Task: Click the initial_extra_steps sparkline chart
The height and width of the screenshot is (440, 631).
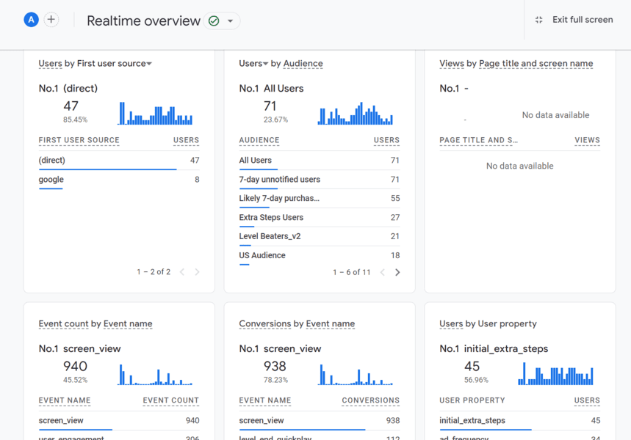Action: pos(556,374)
